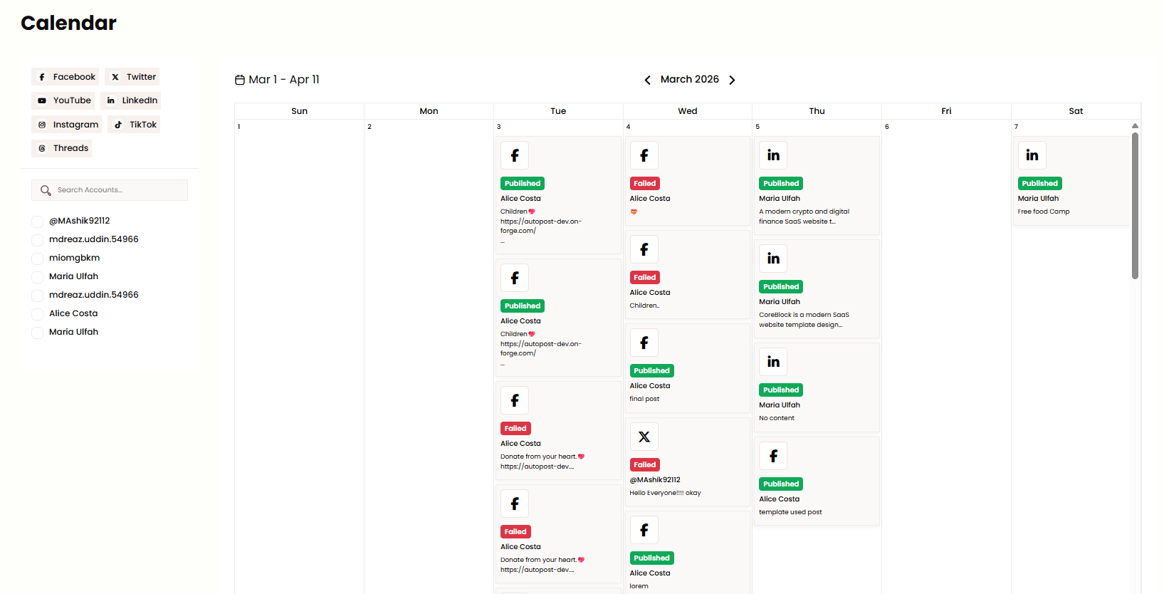This screenshot has height=594, width=1164.
Task: Filter by the LinkedIn platform
Action: click(x=131, y=100)
